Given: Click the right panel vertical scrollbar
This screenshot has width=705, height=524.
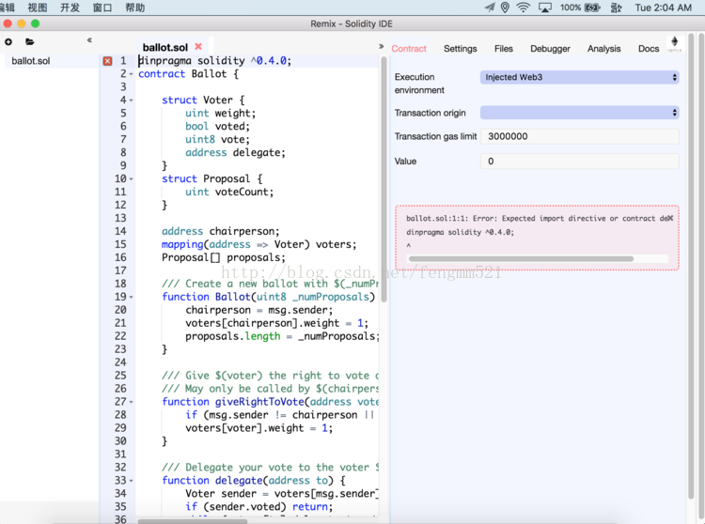Looking at the screenshot, I should (691, 265).
